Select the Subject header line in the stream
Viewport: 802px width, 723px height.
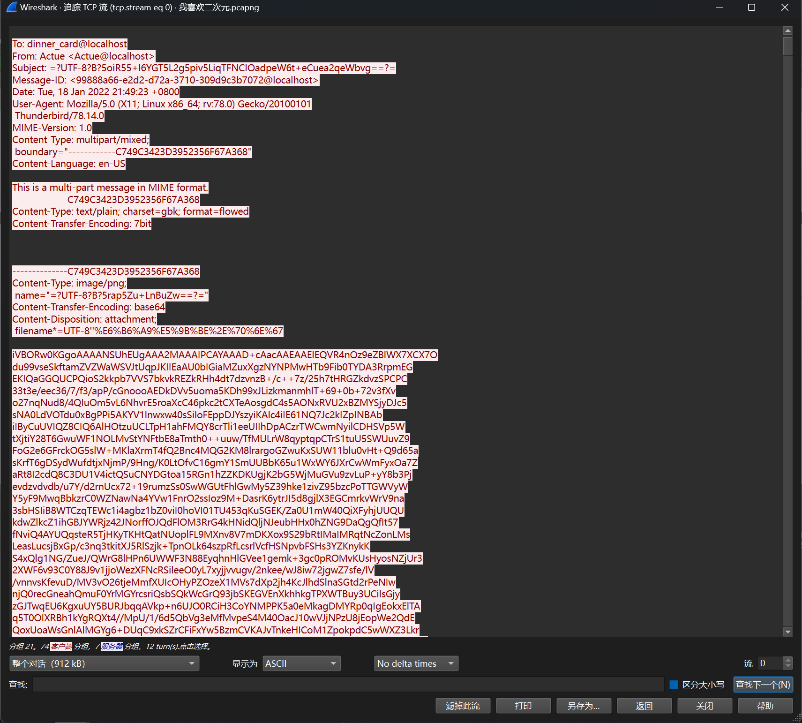coord(204,68)
